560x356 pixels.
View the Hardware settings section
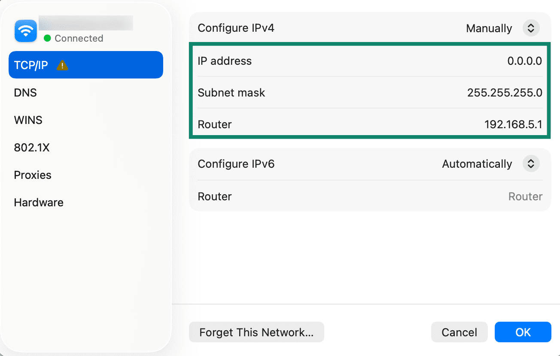(38, 202)
